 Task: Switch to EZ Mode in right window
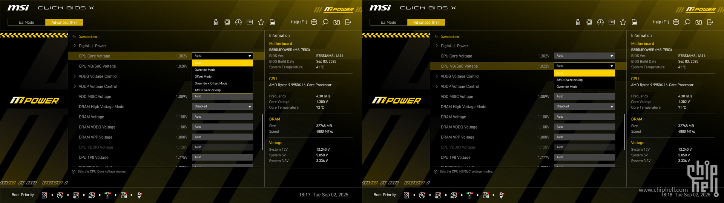tap(388, 22)
